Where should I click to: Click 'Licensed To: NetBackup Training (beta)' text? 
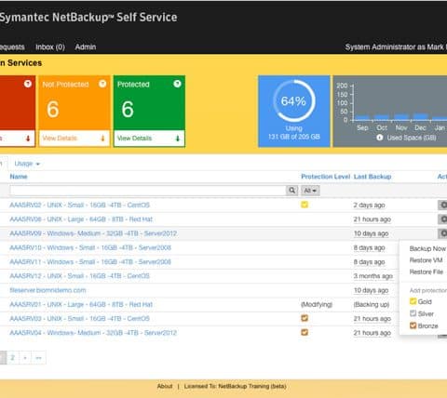(235, 386)
